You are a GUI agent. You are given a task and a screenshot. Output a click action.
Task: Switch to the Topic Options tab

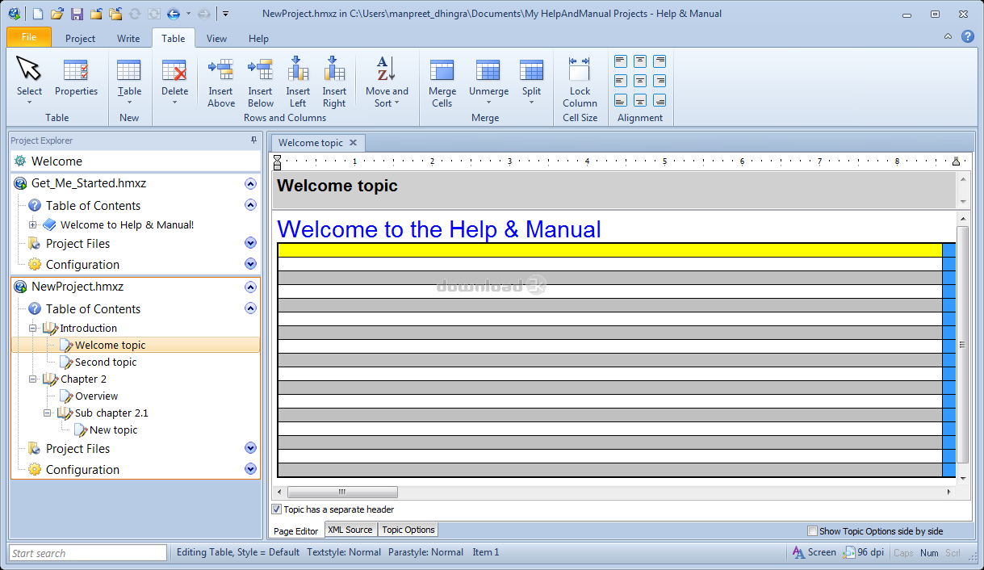point(408,530)
